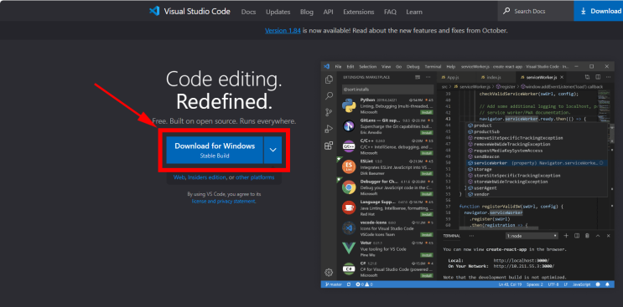
Task: Open the Source Control icon in the activity bar
Action: 329,112
